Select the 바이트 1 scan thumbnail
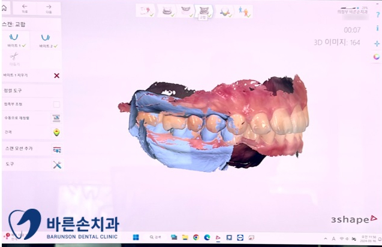382x247 pixels. coord(14,40)
